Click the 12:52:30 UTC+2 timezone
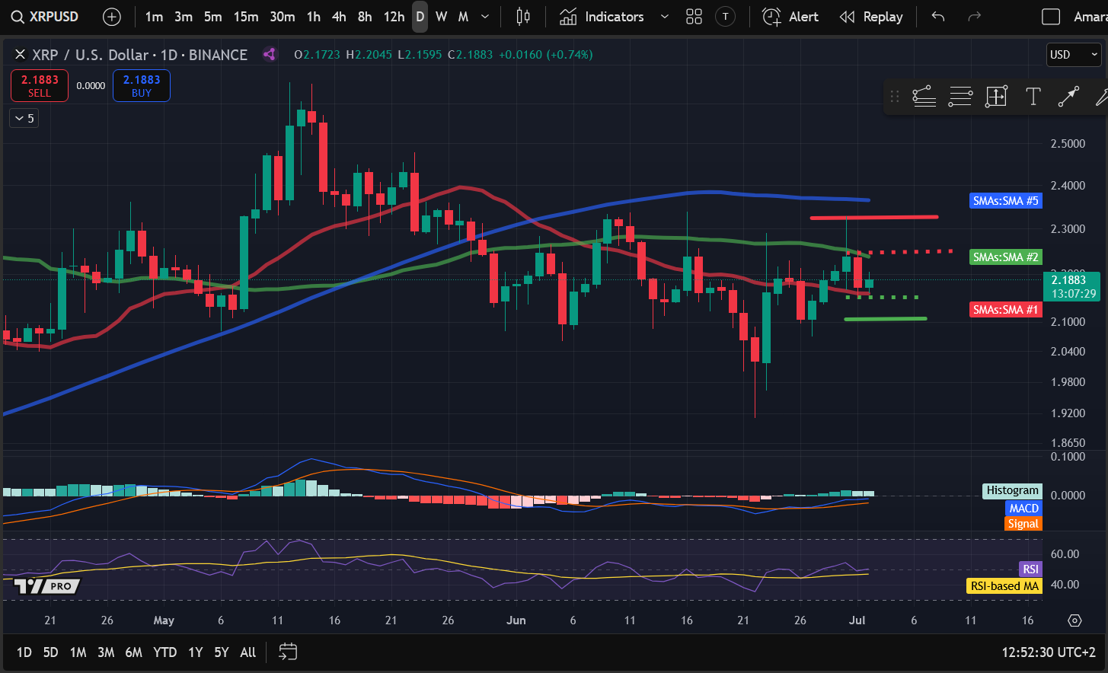Viewport: 1108px width, 673px height. 1049,652
